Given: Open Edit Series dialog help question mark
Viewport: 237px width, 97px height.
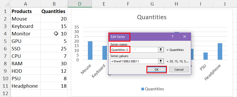Looking at the screenshot, I should tap(173, 37).
